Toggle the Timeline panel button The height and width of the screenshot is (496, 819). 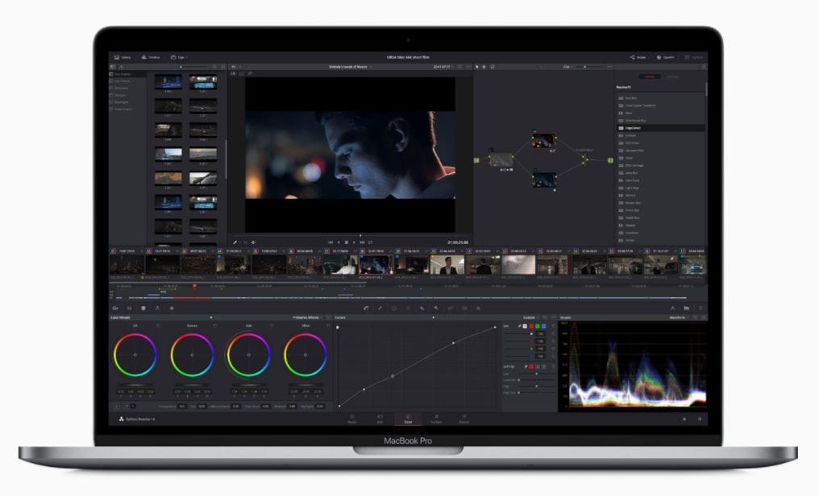click(x=150, y=57)
